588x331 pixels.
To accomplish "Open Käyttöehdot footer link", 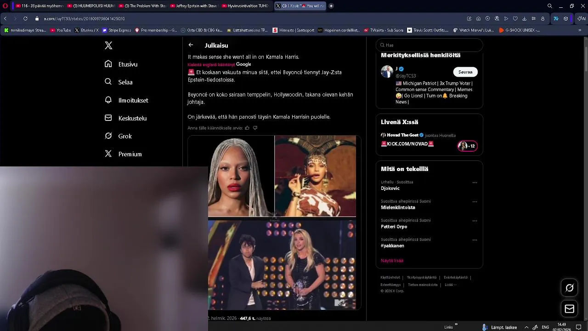I will pos(390,278).
